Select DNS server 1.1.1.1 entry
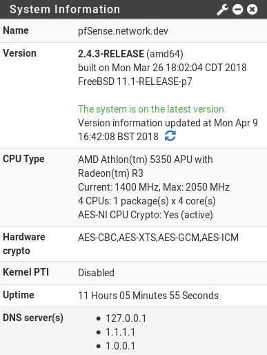 coord(120,332)
